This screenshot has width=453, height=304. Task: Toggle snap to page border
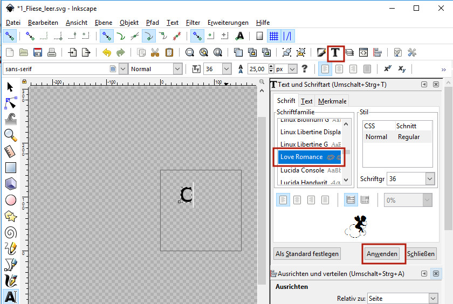tap(260, 36)
